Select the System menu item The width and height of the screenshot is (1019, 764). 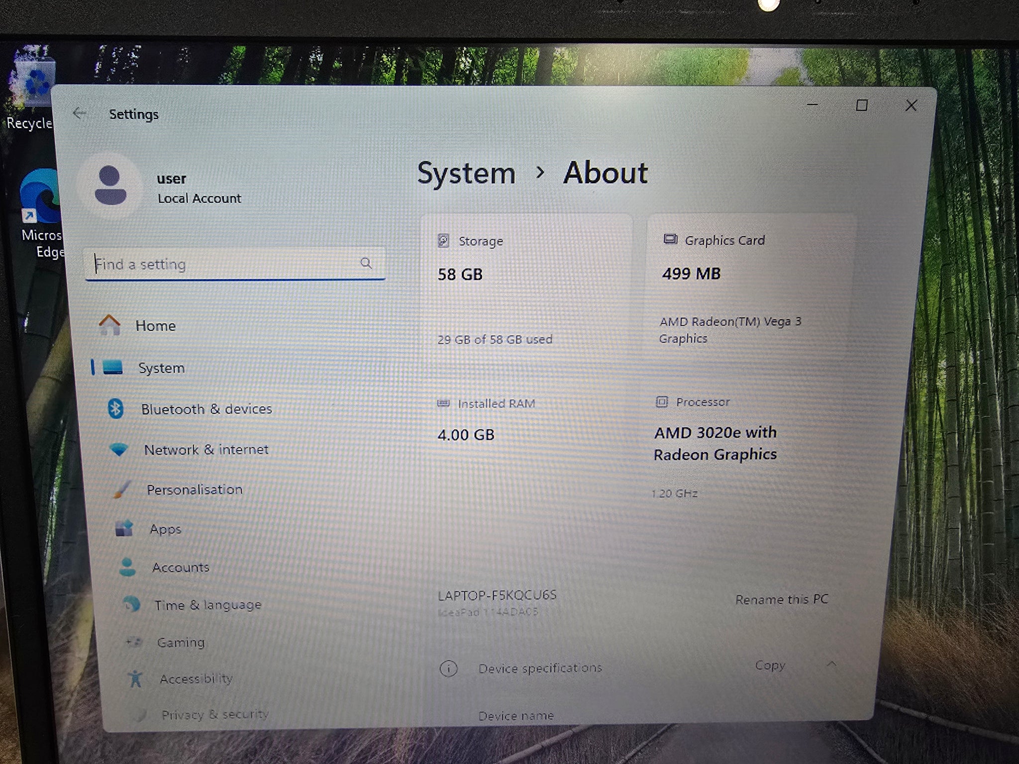[161, 368]
